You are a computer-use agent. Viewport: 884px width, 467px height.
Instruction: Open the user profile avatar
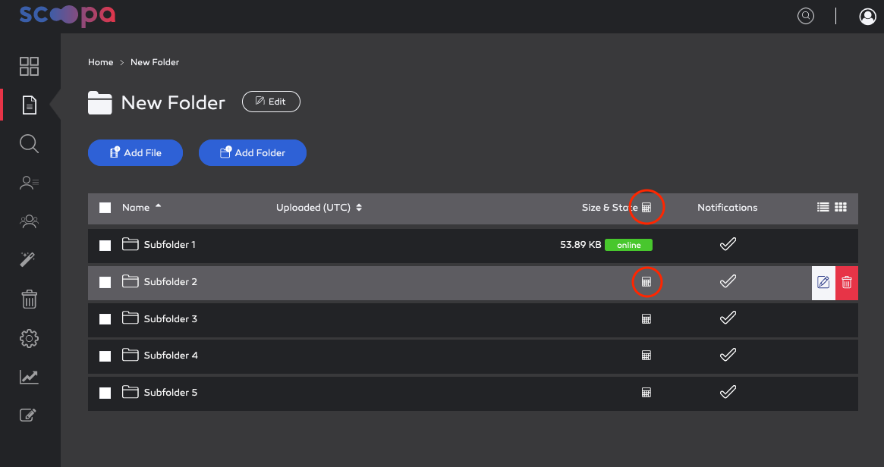point(867,17)
